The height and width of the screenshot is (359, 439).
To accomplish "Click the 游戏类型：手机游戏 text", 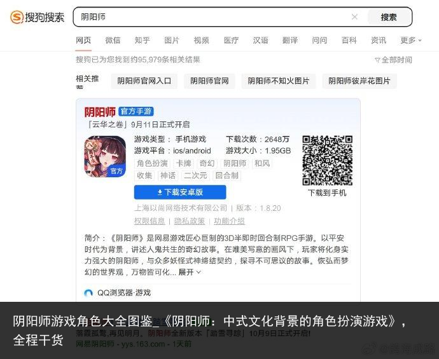I will [170, 139].
